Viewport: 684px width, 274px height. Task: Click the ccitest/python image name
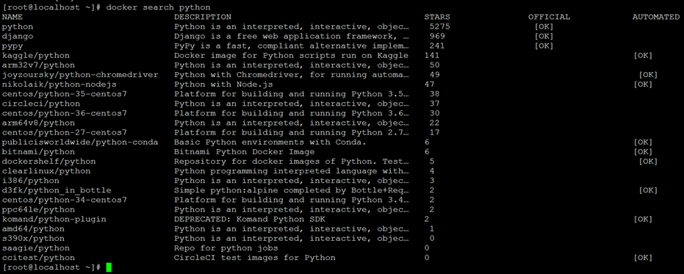point(38,257)
